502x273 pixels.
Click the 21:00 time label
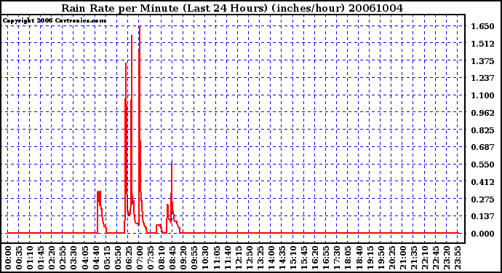click(x=402, y=258)
